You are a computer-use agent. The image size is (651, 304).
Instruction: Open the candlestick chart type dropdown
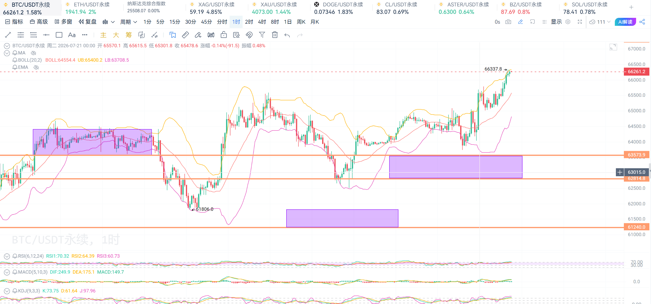[109, 22]
